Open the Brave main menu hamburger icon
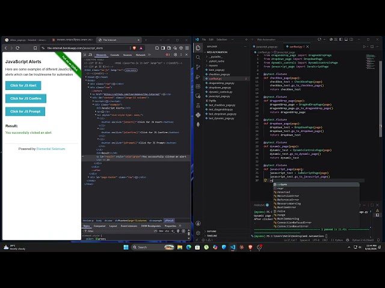Screen dimensions: 385x288 tap(187, 48)
